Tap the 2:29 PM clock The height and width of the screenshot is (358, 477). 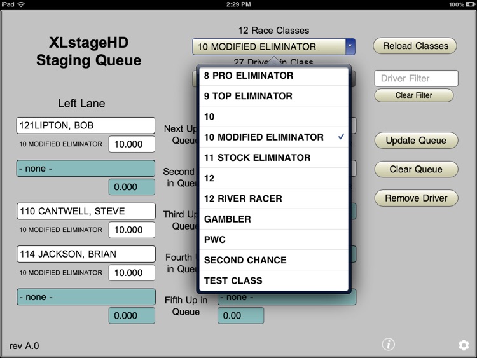click(238, 4)
